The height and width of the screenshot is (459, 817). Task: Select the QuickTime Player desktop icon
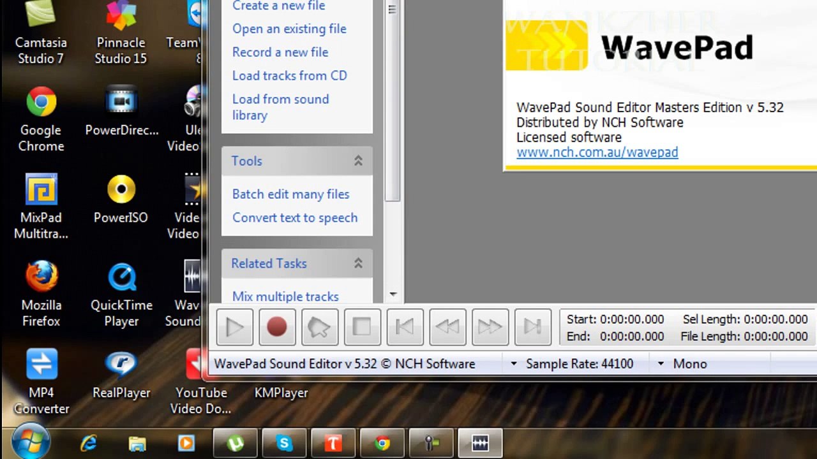click(x=121, y=294)
